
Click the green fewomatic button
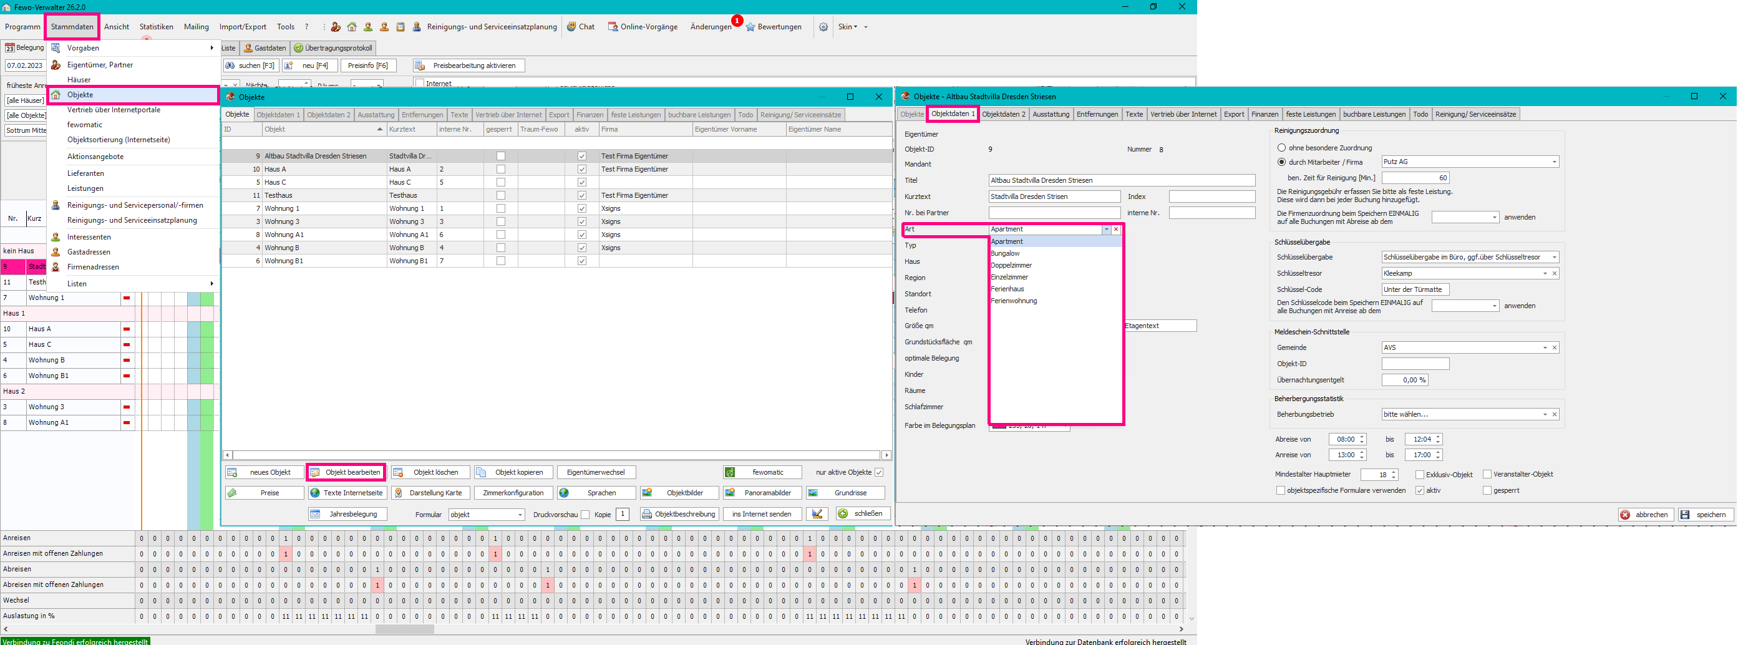(762, 472)
